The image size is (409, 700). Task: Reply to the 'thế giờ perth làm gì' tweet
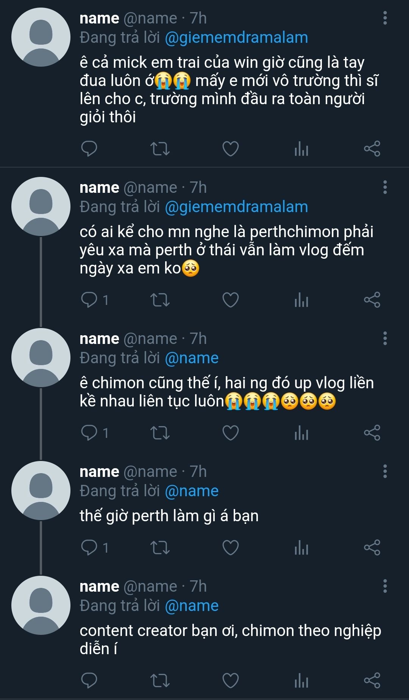pyautogui.click(x=89, y=548)
